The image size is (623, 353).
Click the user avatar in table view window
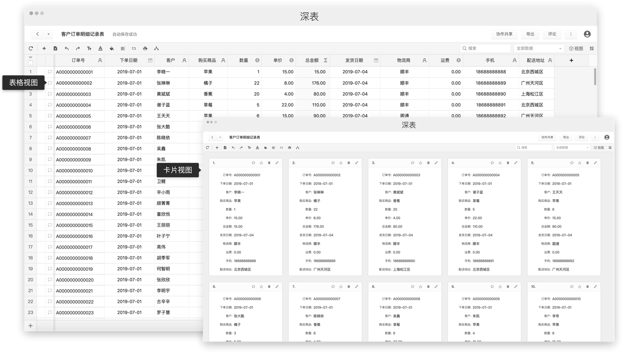tap(587, 34)
